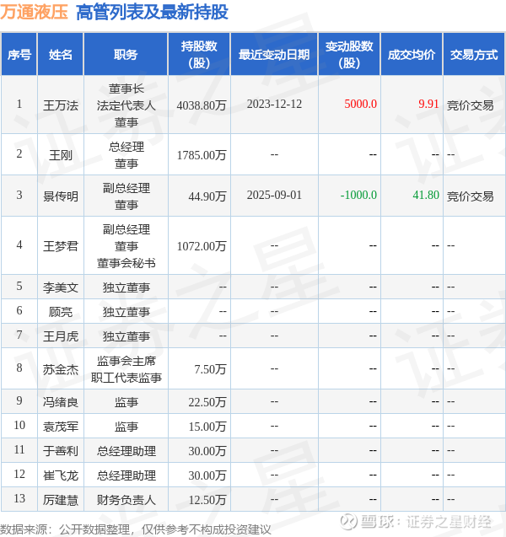Select the 持股数(股) column header
Screen dimensions: 506x537
199,54
